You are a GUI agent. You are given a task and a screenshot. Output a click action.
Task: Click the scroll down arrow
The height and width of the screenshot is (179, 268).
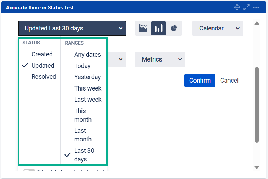(257, 167)
